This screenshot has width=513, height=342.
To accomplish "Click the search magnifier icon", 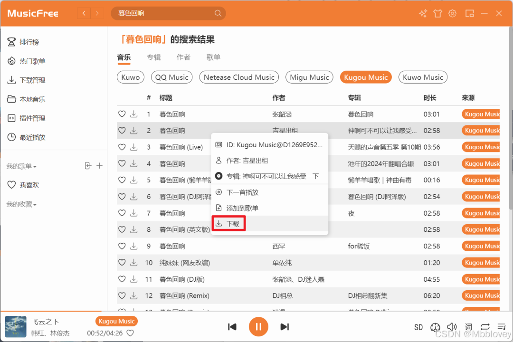I will coord(218,13).
